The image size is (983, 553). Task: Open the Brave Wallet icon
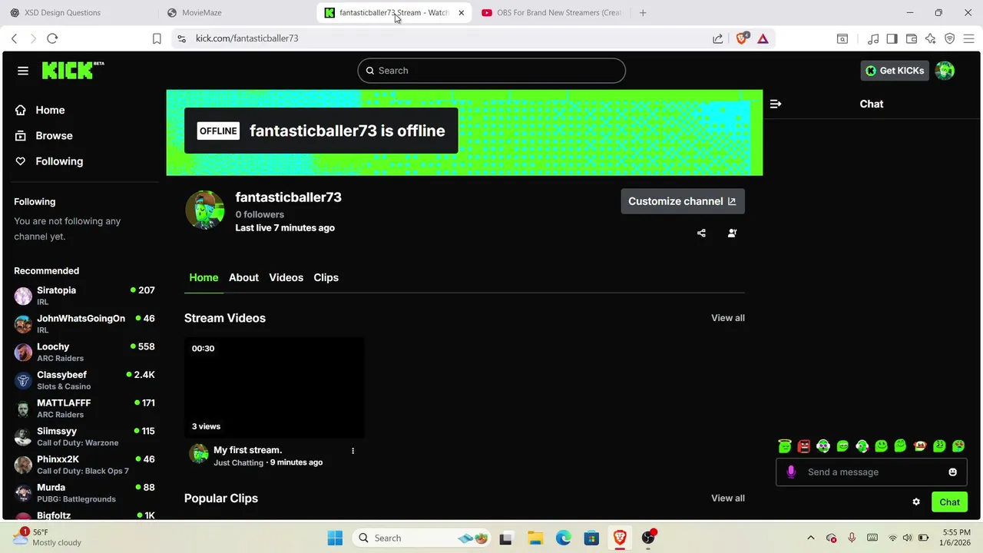912,38
